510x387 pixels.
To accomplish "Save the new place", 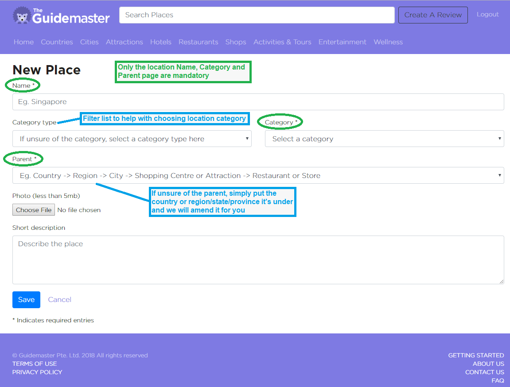I will [x=26, y=300].
